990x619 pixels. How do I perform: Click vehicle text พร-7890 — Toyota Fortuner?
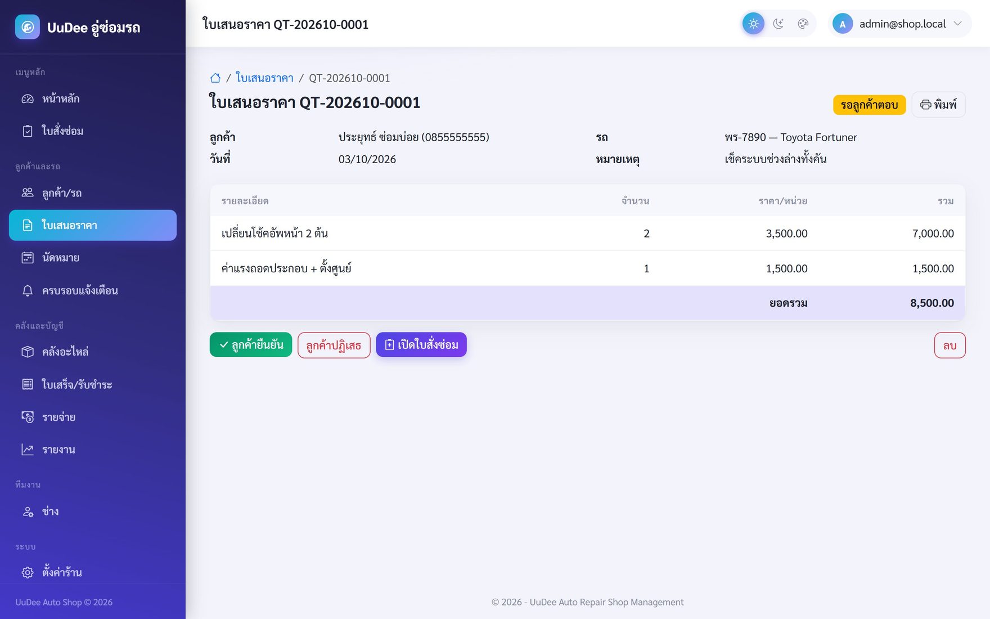tap(790, 137)
